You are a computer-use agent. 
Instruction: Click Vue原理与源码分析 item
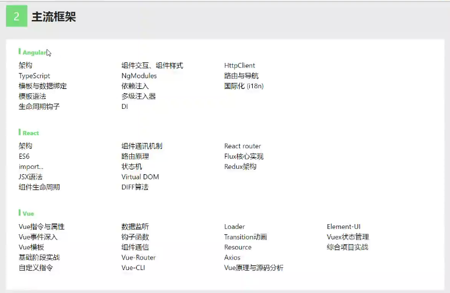pos(254,268)
